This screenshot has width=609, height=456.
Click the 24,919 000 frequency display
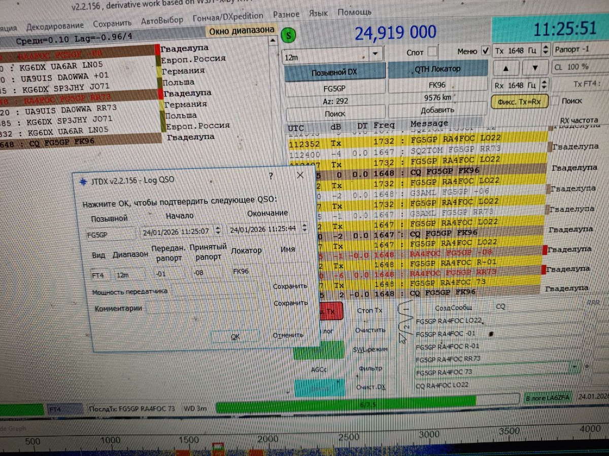click(395, 33)
